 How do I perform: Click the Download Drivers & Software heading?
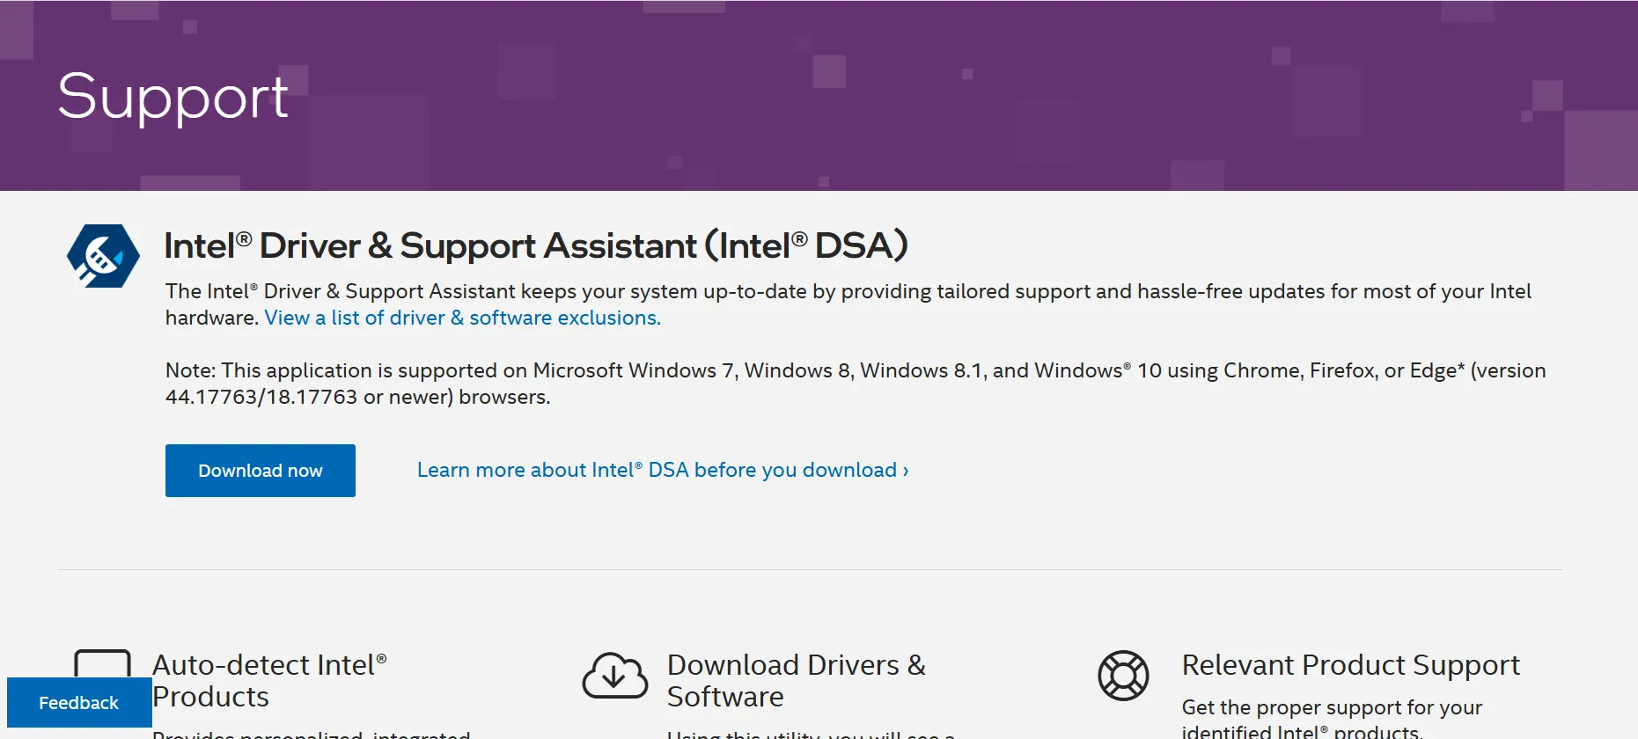(797, 680)
